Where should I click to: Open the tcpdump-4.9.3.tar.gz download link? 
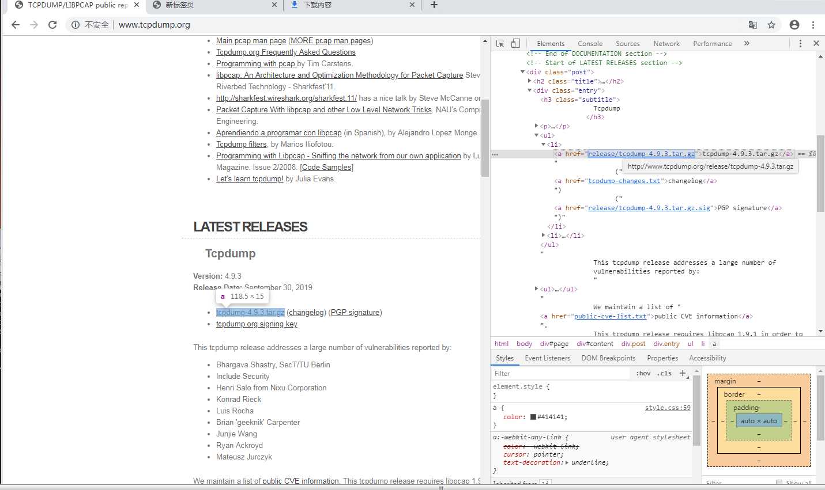point(250,312)
